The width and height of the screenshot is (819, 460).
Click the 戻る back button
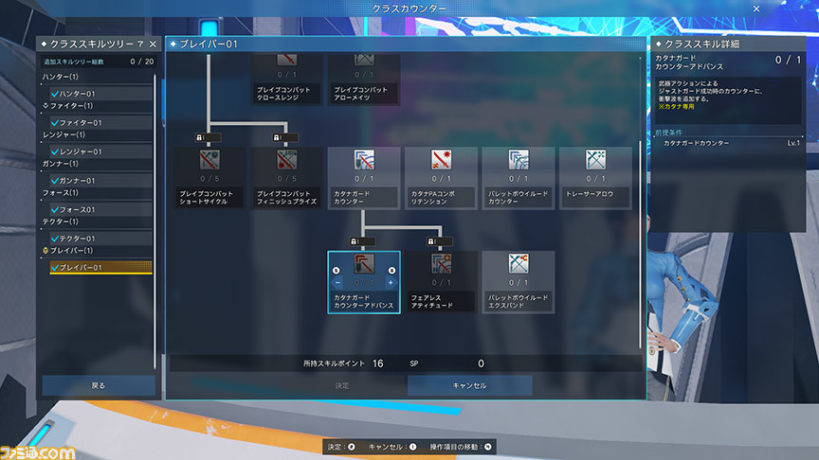(x=99, y=385)
